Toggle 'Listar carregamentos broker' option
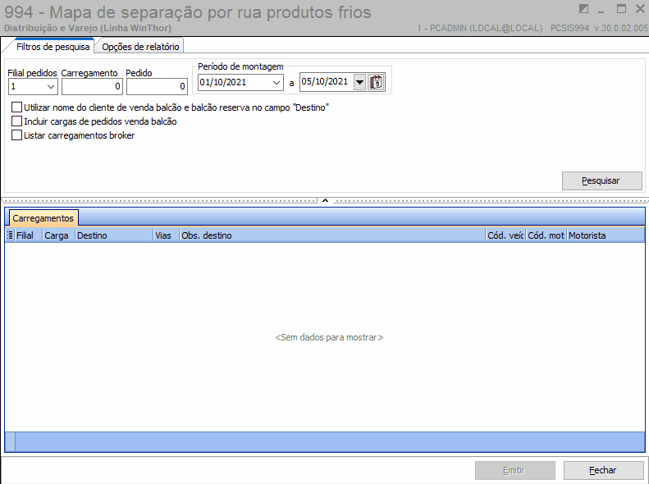 (16, 135)
